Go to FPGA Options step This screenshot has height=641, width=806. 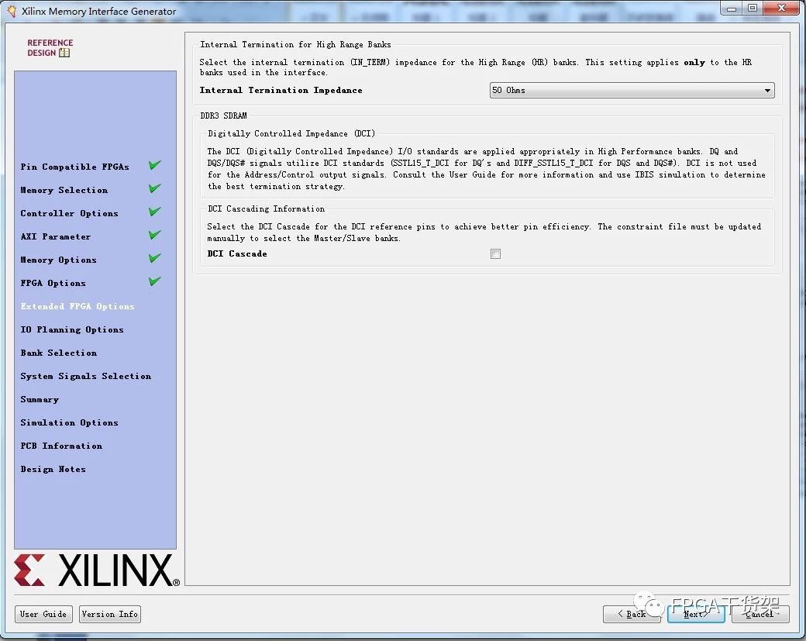53,283
